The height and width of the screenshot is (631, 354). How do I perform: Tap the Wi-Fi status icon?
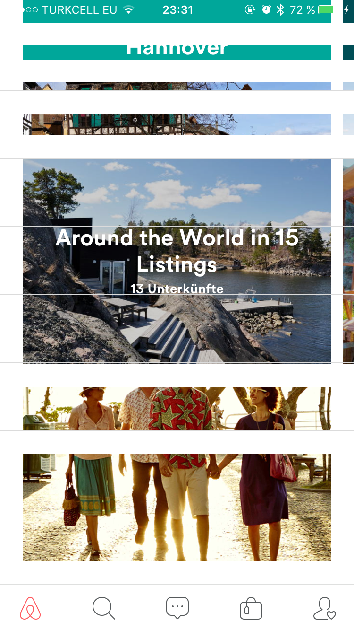click(128, 9)
